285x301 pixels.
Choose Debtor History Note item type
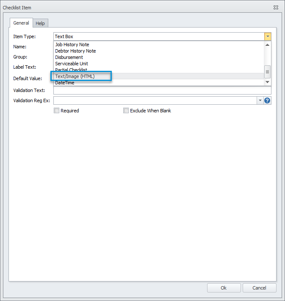click(159, 51)
